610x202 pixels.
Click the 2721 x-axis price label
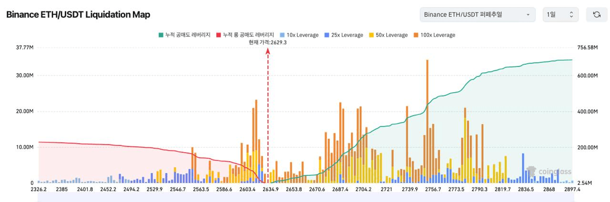click(x=386, y=189)
